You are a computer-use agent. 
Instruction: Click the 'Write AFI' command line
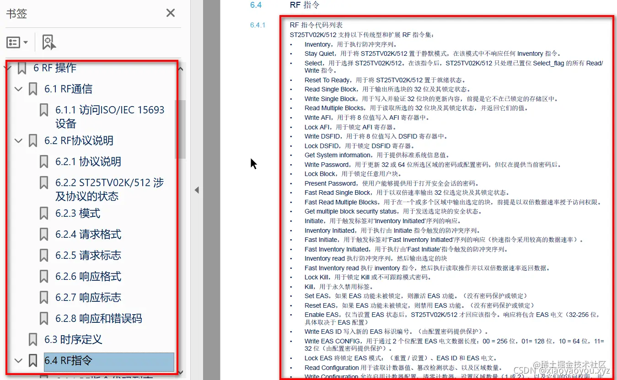pyautogui.click(x=367, y=118)
